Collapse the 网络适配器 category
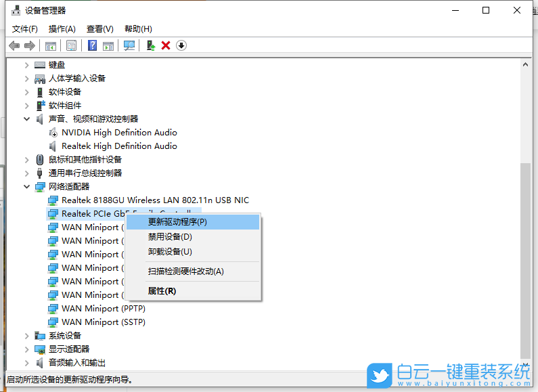The width and height of the screenshot is (538, 392). pos(27,187)
